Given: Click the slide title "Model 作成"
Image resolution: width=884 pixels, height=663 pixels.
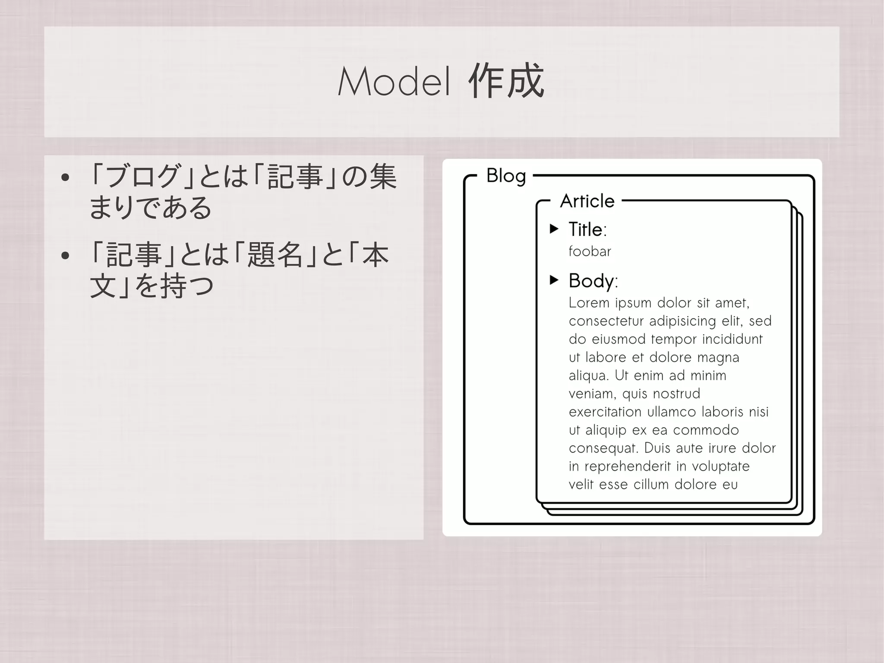Looking at the screenshot, I should [x=441, y=81].
